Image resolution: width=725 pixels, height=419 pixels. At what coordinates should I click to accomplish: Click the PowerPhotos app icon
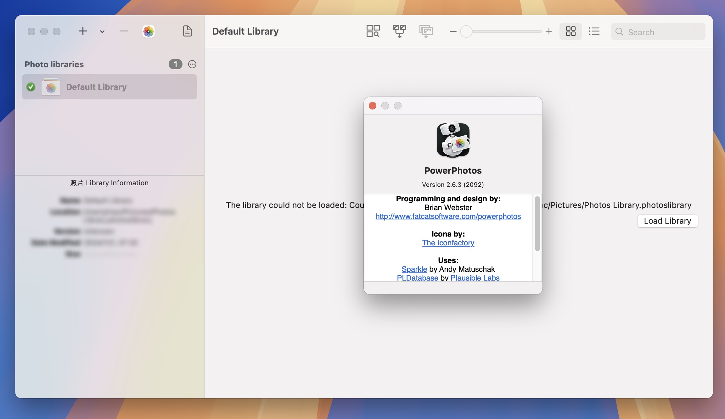click(452, 139)
